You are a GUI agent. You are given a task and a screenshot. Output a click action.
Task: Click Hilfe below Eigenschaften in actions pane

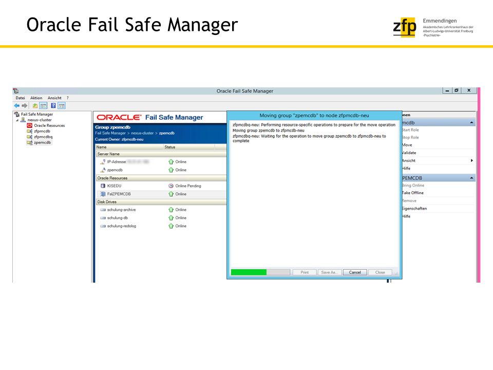pos(406,216)
